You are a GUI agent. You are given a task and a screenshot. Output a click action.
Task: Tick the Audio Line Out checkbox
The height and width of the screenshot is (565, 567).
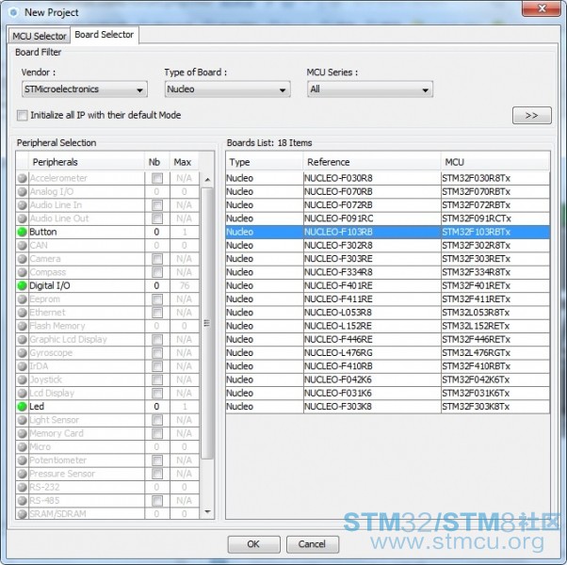tap(157, 218)
